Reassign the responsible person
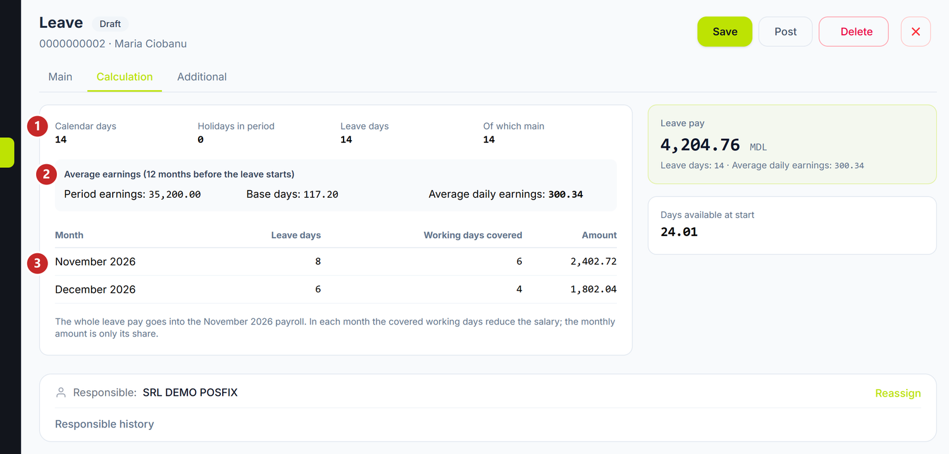Viewport: 949px width, 454px height. (898, 393)
